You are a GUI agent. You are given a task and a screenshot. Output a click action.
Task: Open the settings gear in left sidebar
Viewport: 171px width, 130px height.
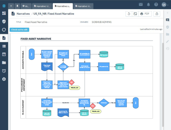pyautogui.click(x=4, y=79)
